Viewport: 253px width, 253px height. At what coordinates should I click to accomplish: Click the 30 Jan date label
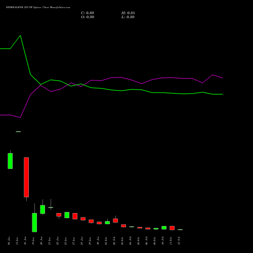click(98, 241)
